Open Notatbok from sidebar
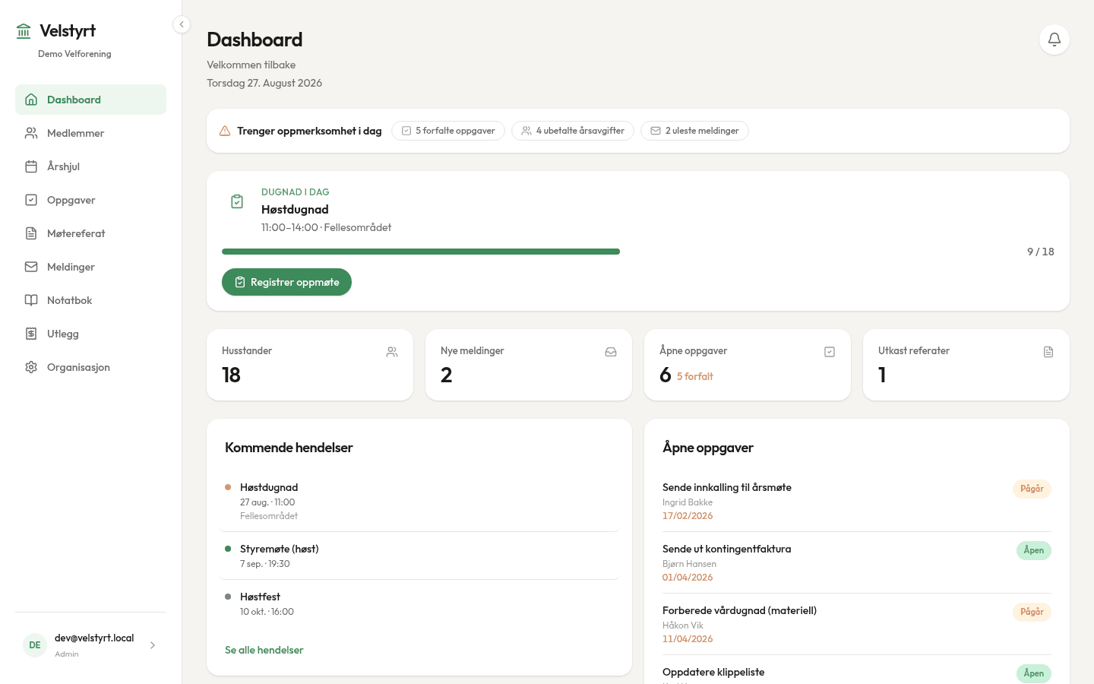The height and width of the screenshot is (684, 1094). pyautogui.click(x=90, y=300)
